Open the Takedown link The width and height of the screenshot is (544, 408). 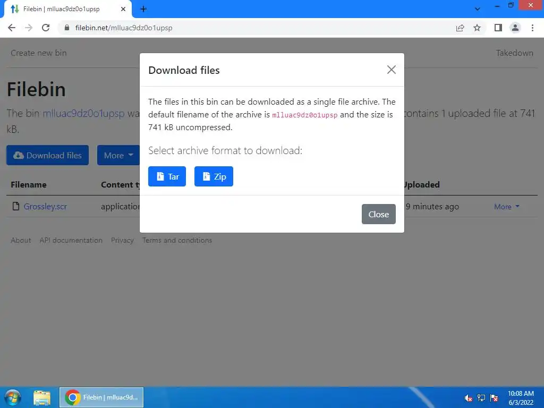pos(514,53)
